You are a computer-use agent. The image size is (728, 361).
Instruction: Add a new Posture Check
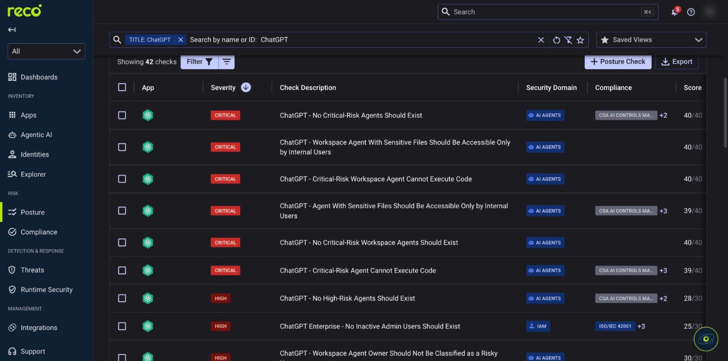pyautogui.click(x=618, y=62)
